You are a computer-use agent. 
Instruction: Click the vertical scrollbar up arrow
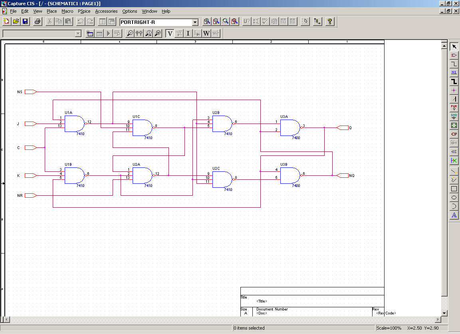pos(444,46)
